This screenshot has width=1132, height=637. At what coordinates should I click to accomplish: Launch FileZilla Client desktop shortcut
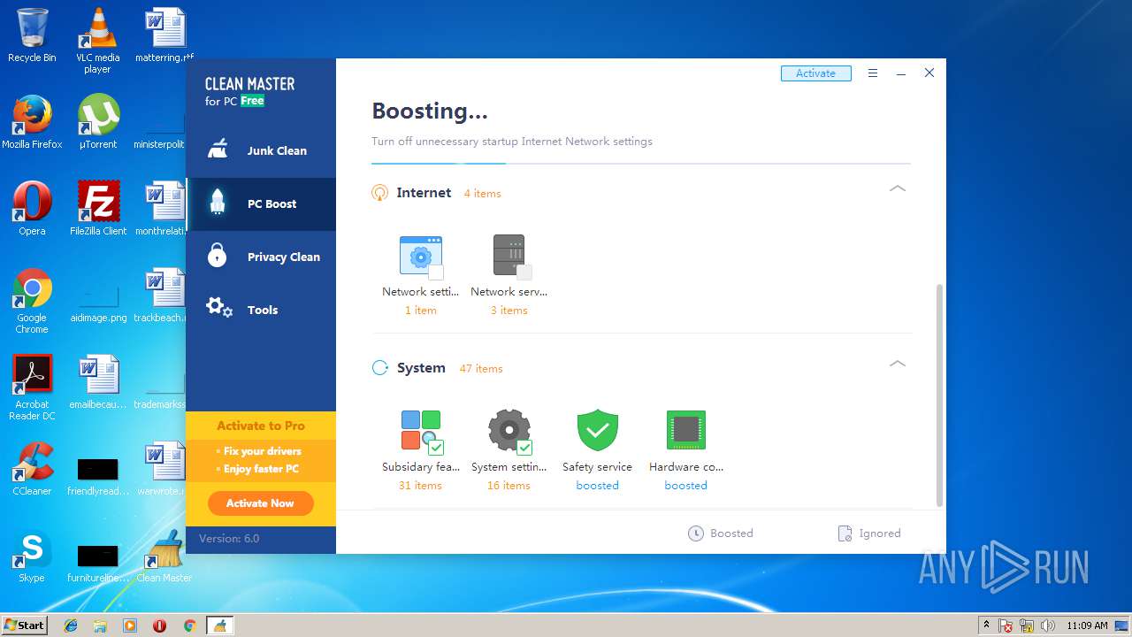[x=98, y=209]
